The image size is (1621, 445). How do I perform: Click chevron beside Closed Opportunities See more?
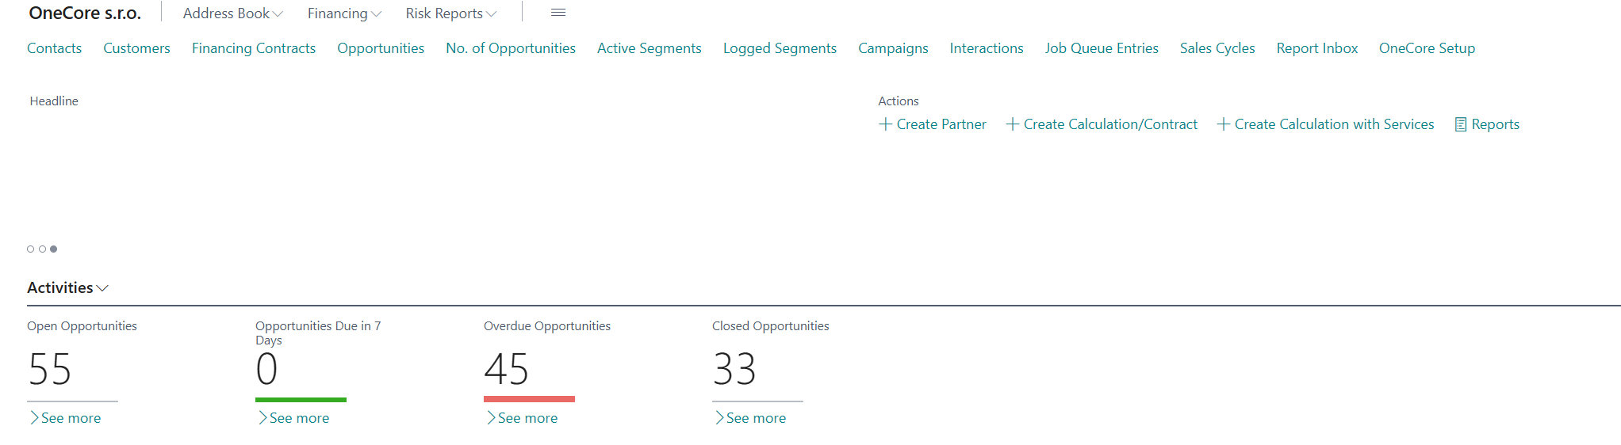[x=719, y=418]
